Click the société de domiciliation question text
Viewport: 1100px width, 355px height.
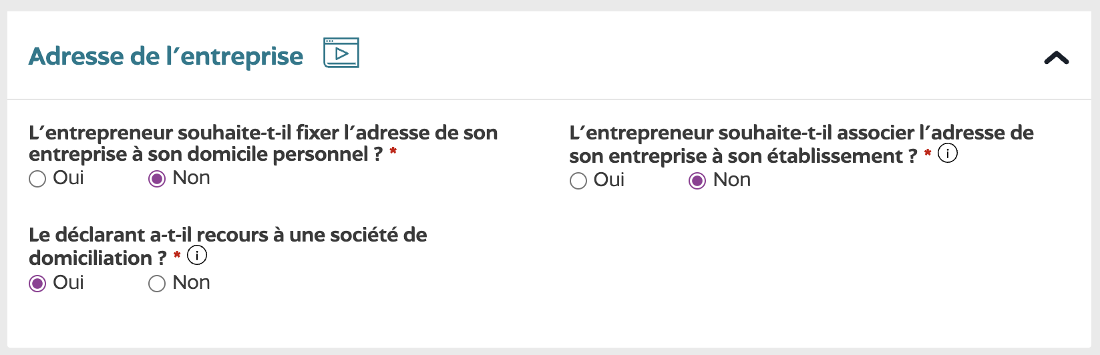pos(228,246)
